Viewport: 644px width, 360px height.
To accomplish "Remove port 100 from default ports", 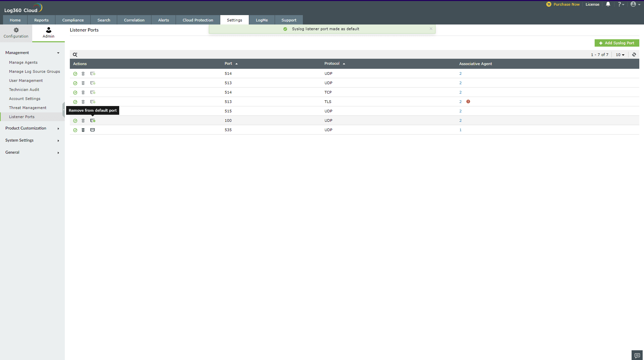I will pyautogui.click(x=93, y=121).
